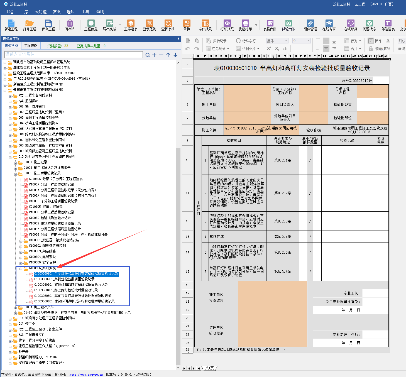Apply superscript X² formatting
Image resolution: width=406 pixels, height=377 pixels.
point(269,48)
